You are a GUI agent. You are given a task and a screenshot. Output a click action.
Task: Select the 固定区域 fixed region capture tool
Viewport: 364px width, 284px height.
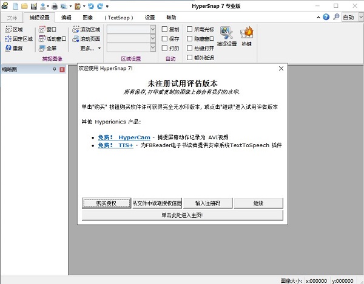(19, 39)
